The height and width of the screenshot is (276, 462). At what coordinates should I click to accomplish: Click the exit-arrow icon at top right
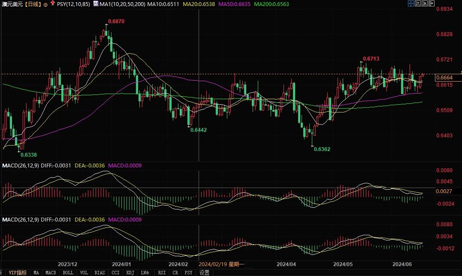(431, 3)
